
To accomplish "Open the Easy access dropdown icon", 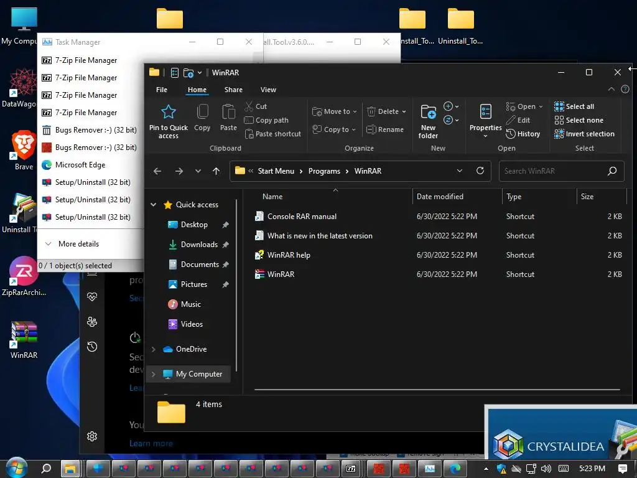I will pos(451,120).
